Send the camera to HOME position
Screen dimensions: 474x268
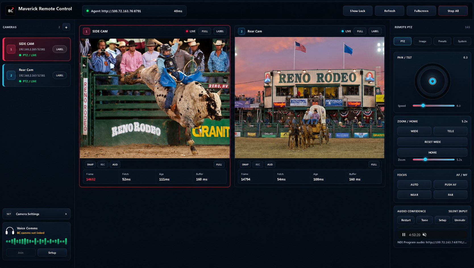(x=433, y=152)
